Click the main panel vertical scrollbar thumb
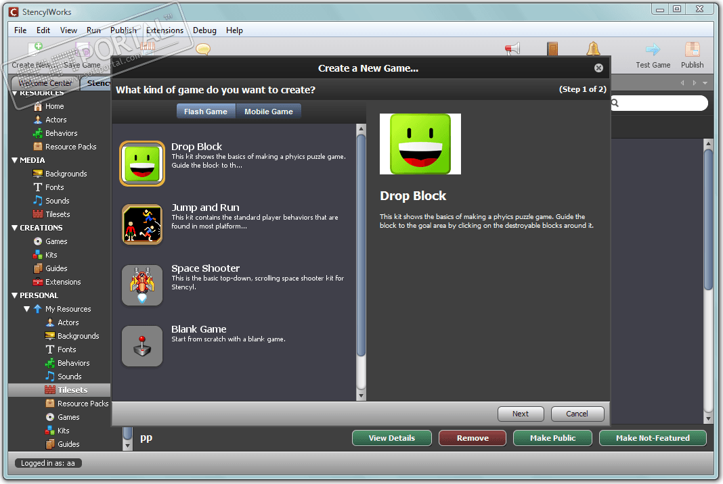 pyautogui.click(x=709, y=219)
